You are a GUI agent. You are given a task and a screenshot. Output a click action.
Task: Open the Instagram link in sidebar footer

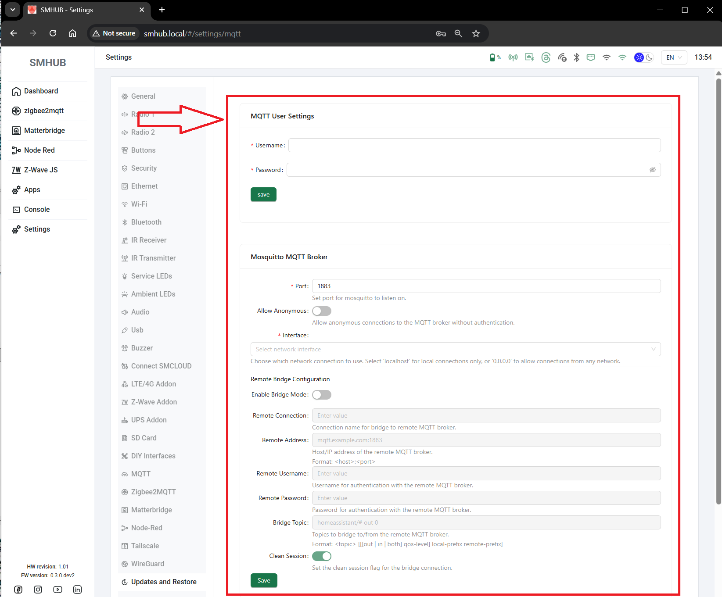[x=38, y=589]
